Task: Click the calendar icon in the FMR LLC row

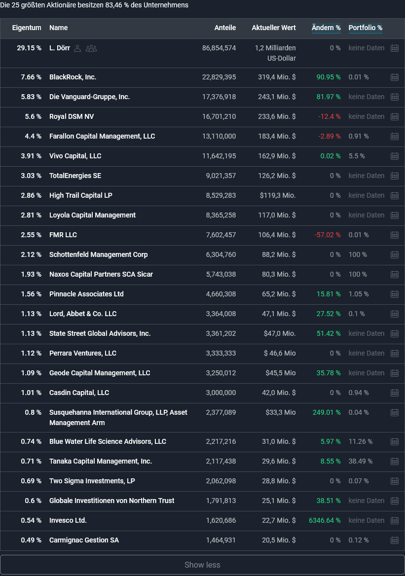Action: click(x=395, y=235)
